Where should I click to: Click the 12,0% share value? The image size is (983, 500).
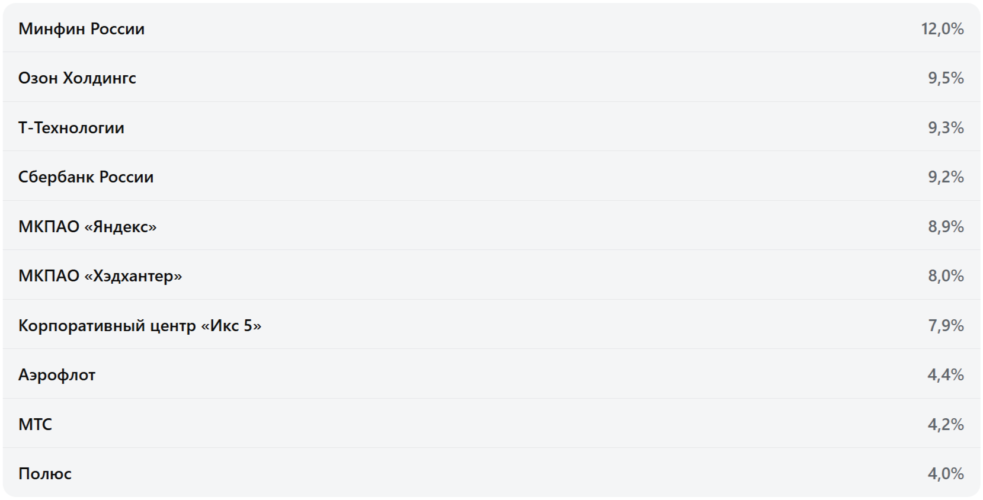tap(942, 28)
